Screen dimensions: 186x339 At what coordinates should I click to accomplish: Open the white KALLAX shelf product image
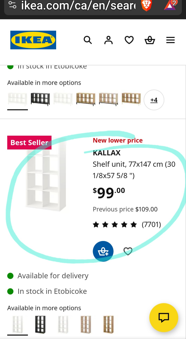[46, 175]
